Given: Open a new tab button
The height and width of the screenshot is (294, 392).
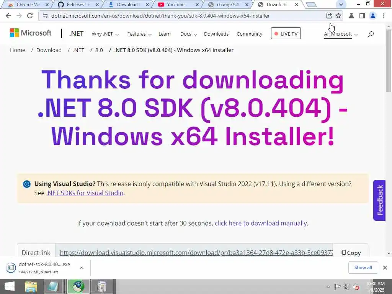Looking at the screenshot, I should (311, 5).
